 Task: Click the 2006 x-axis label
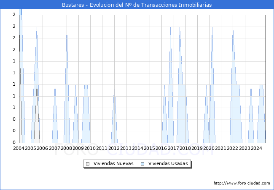point(42,148)
